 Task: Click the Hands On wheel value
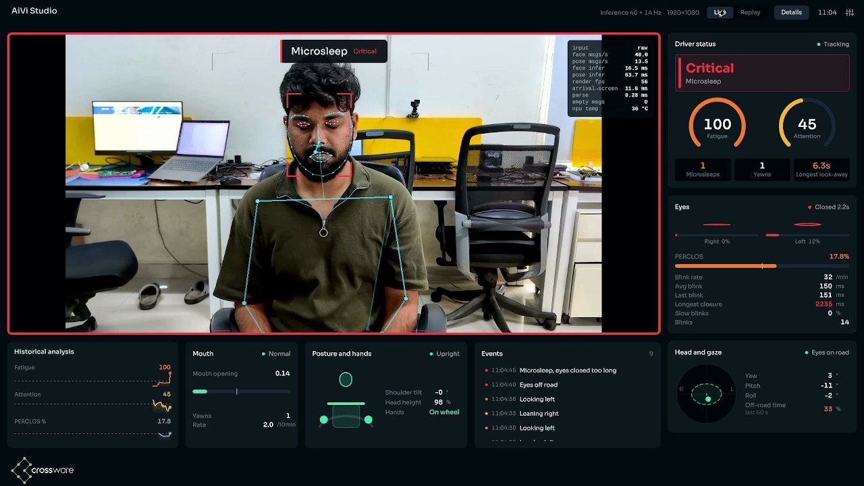[x=444, y=412]
